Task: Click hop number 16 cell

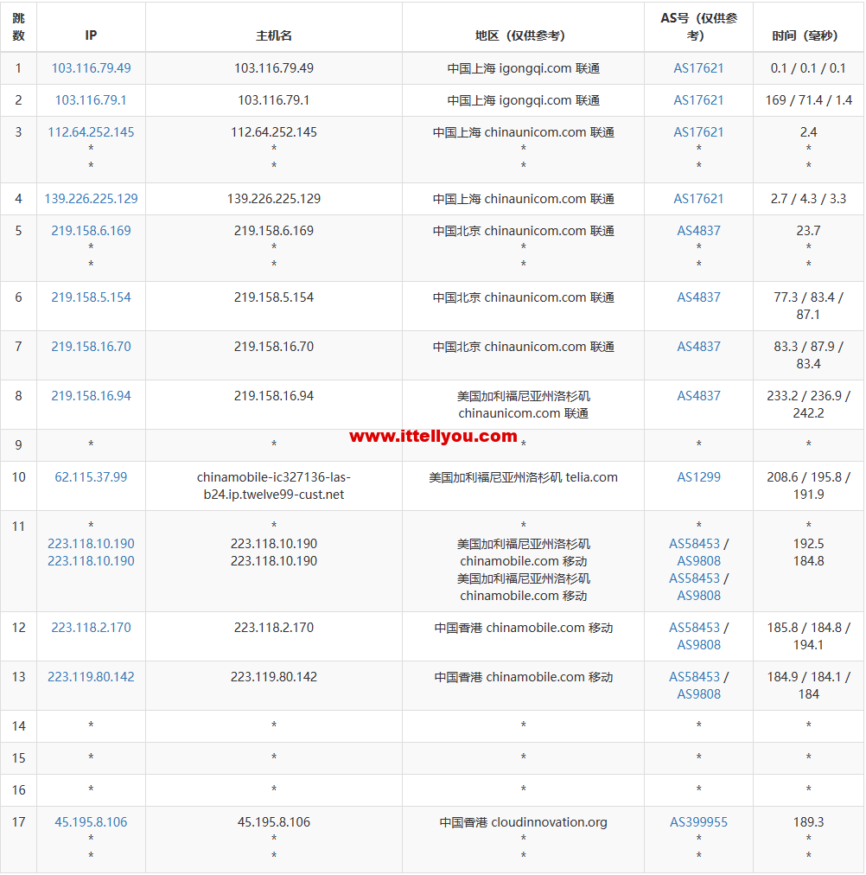Action: point(18,790)
